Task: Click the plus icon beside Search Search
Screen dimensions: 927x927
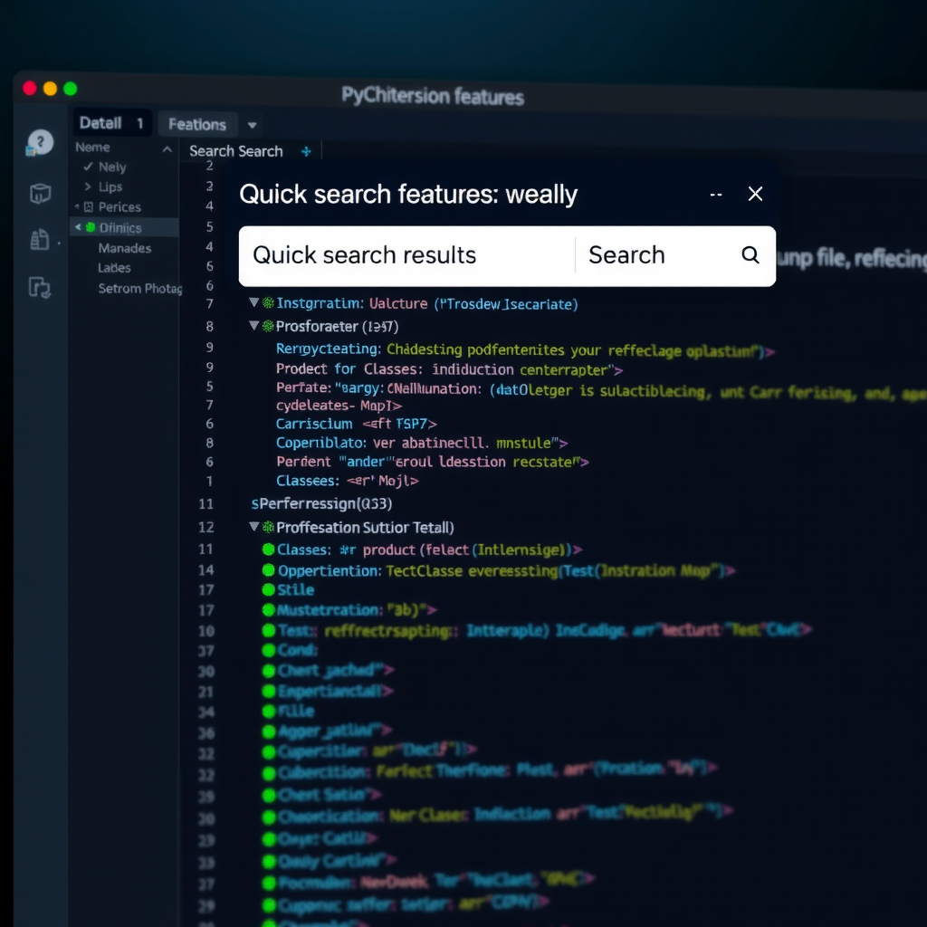Action: (306, 151)
